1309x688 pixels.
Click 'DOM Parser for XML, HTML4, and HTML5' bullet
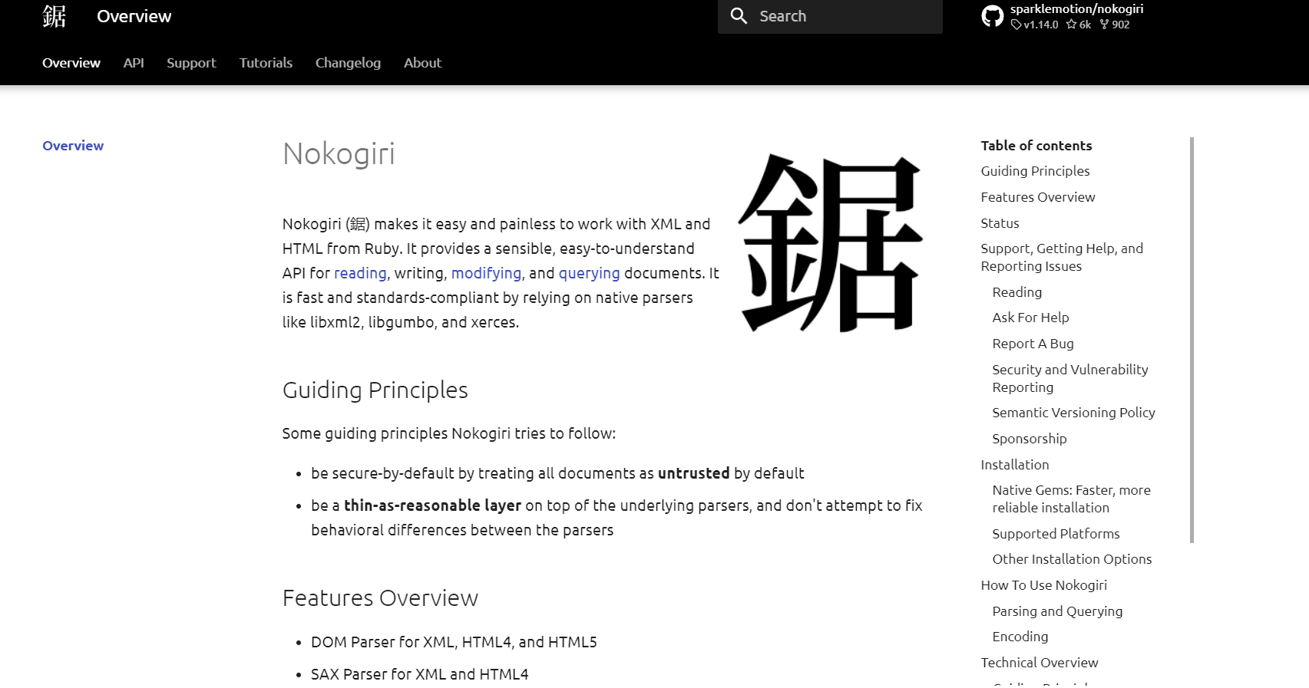[x=454, y=642]
